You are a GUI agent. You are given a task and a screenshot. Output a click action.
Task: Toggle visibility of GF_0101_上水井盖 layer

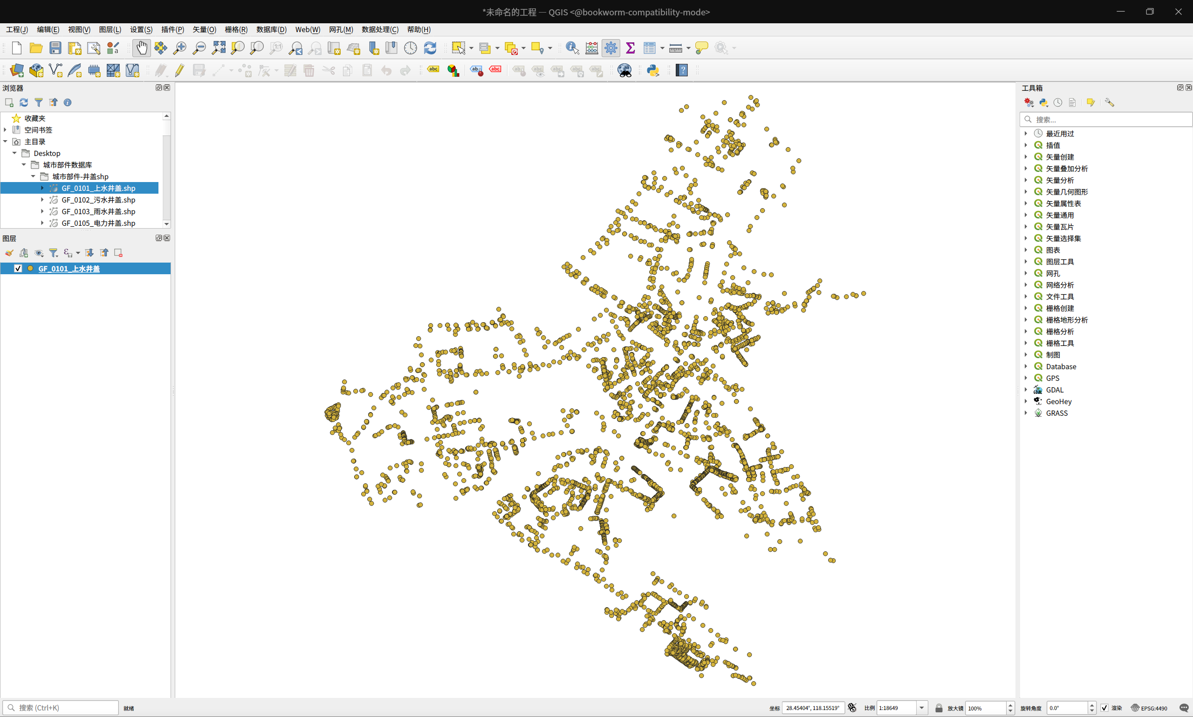[x=18, y=269]
